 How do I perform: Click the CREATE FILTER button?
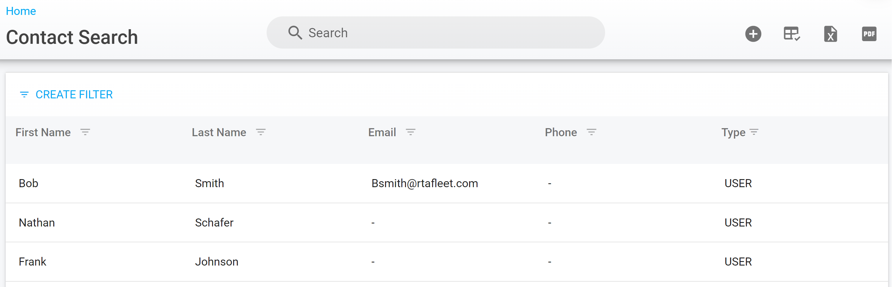[x=66, y=94]
